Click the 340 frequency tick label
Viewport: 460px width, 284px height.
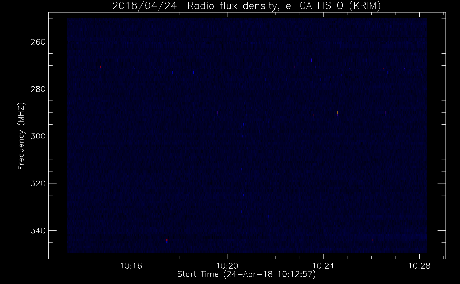pyautogui.click(x=38, y=230)
